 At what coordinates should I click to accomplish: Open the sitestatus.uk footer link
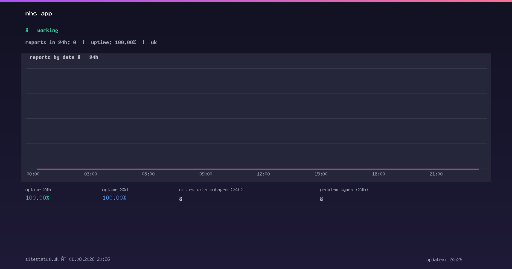[x=42, y=259]
